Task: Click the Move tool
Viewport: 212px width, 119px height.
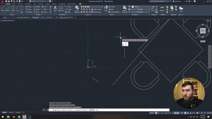Action: pos(28,7)
